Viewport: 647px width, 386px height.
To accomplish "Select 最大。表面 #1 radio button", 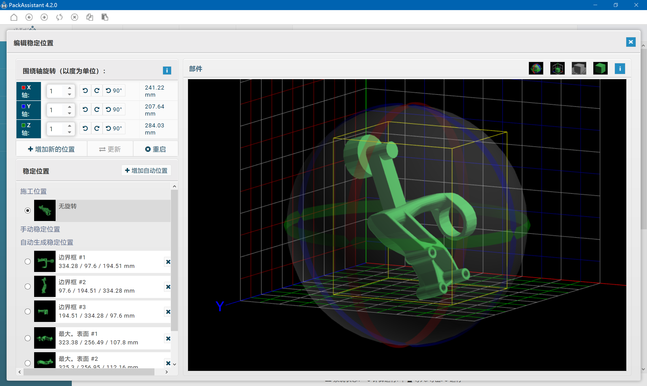I will pyautogui.click(x=28, y=338).
